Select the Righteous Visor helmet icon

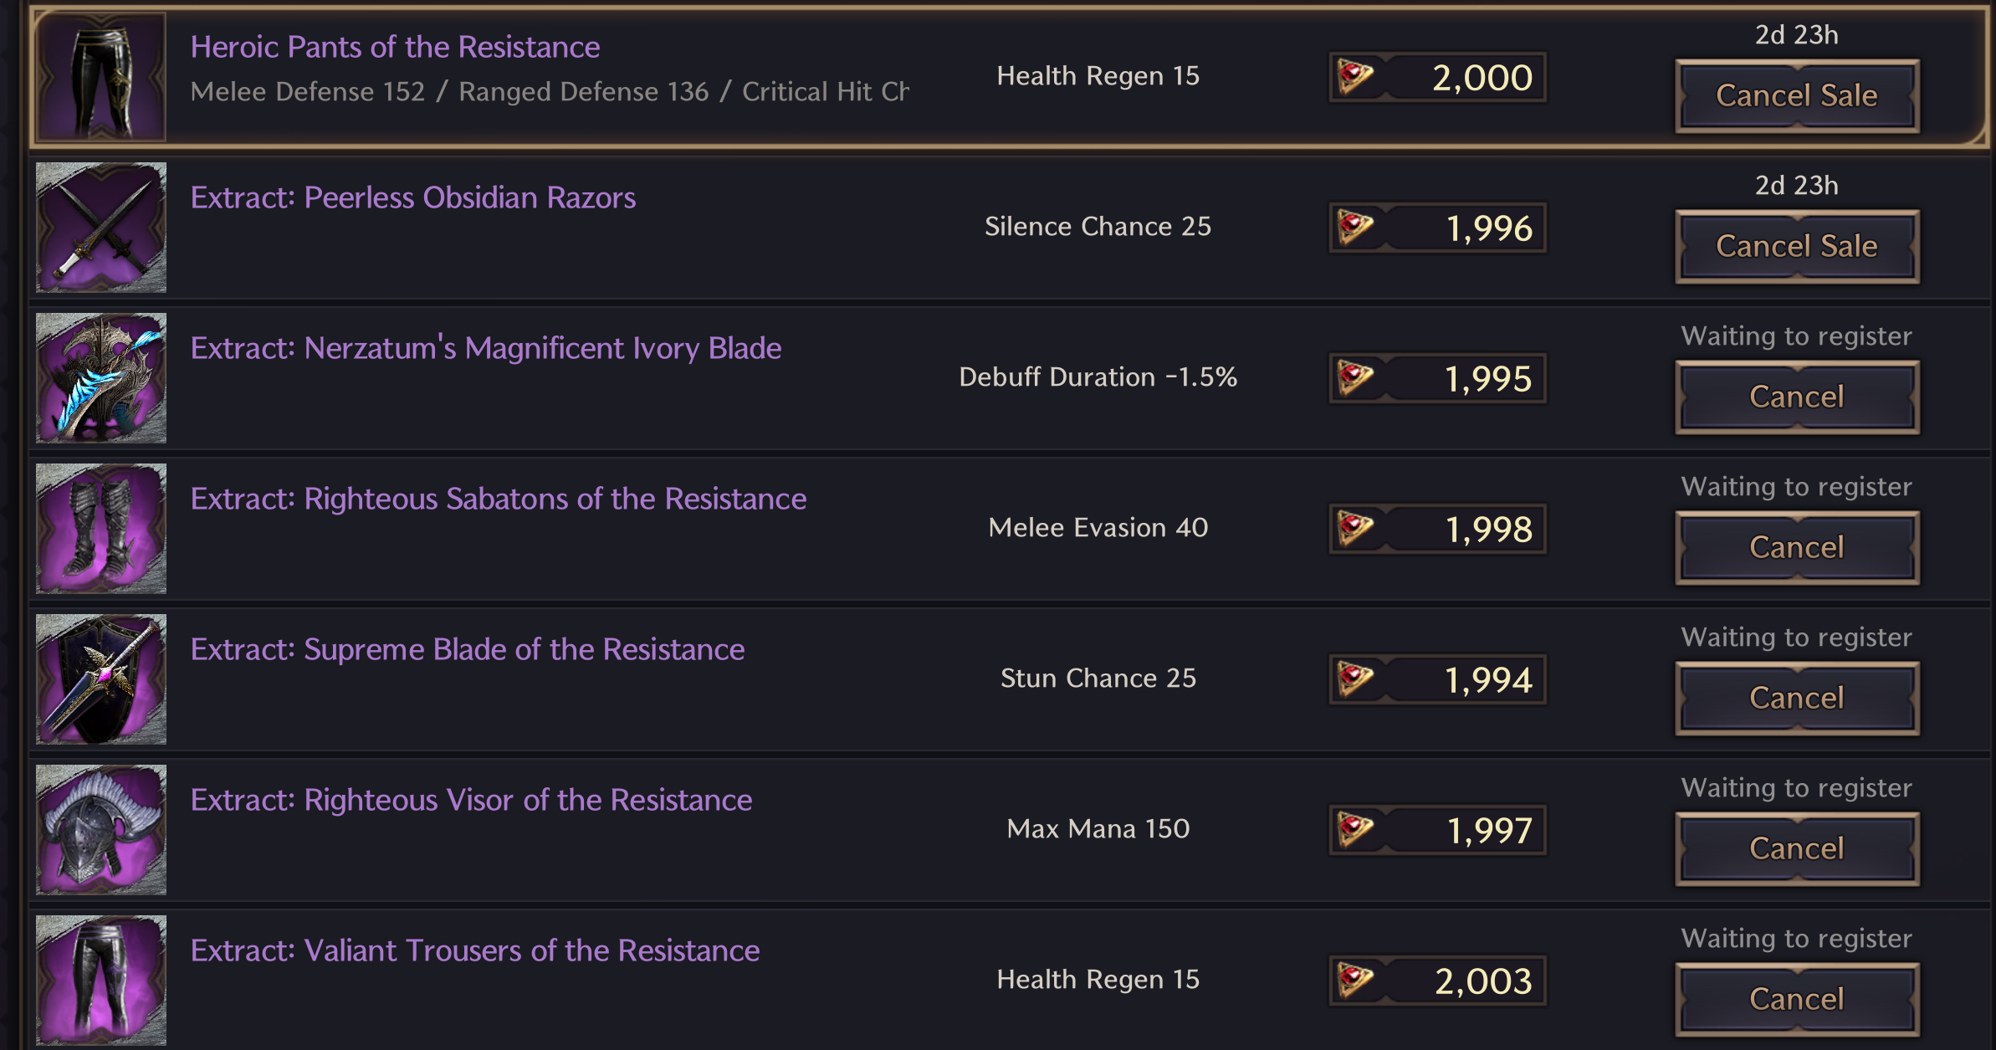point(101,830)
